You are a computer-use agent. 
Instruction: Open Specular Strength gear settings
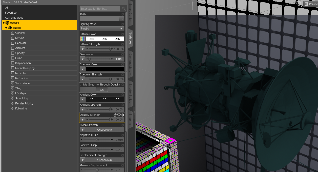click(x=123, y=74)
